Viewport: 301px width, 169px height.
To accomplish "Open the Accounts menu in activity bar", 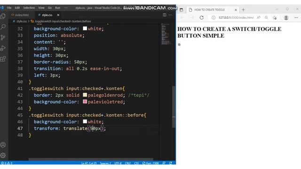I will (x=3, y=145).
